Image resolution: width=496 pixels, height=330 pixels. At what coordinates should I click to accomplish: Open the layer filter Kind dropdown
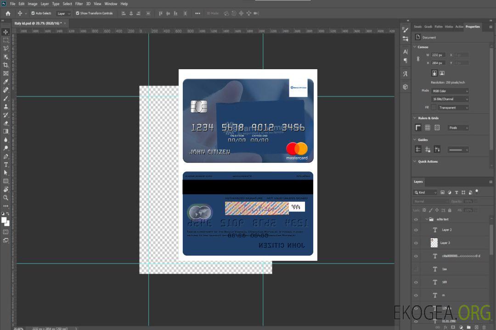425,192
